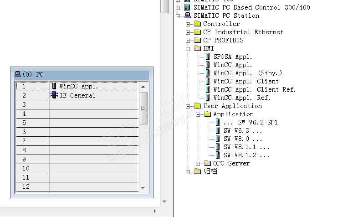This screenshot has height=217, width=363.
Task: Click the SW V8.1.1 application icon
Action: pos(218,147)
